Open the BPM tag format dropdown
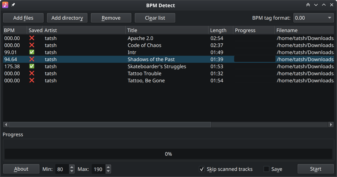 tap(314, 18)
